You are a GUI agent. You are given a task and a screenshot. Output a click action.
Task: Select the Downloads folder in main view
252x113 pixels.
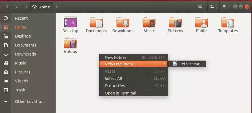point(123,25)
